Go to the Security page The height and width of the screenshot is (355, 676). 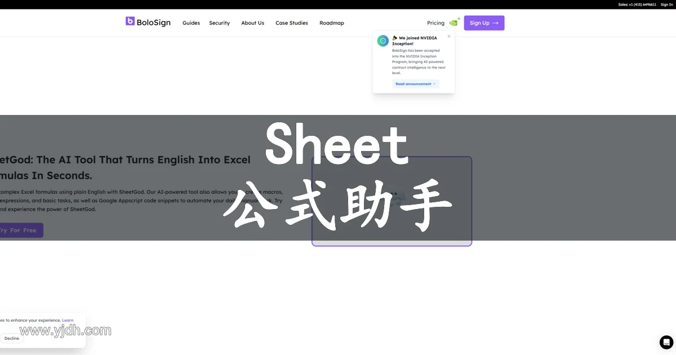click(219, 23)
